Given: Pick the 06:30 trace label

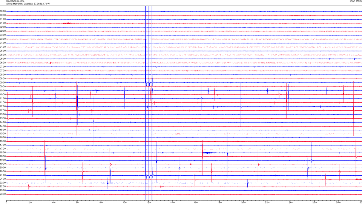Looking at the screenshot, I should coord(3,63).
